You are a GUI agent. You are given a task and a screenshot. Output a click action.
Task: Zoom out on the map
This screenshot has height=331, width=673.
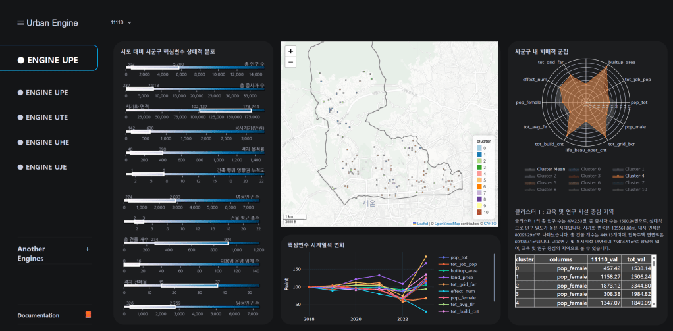(291, 61)
